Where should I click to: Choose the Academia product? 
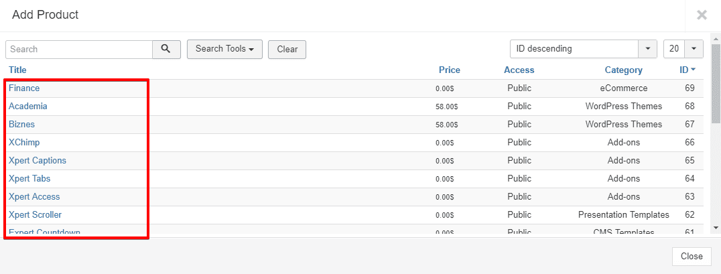click(x=28, y=106)
